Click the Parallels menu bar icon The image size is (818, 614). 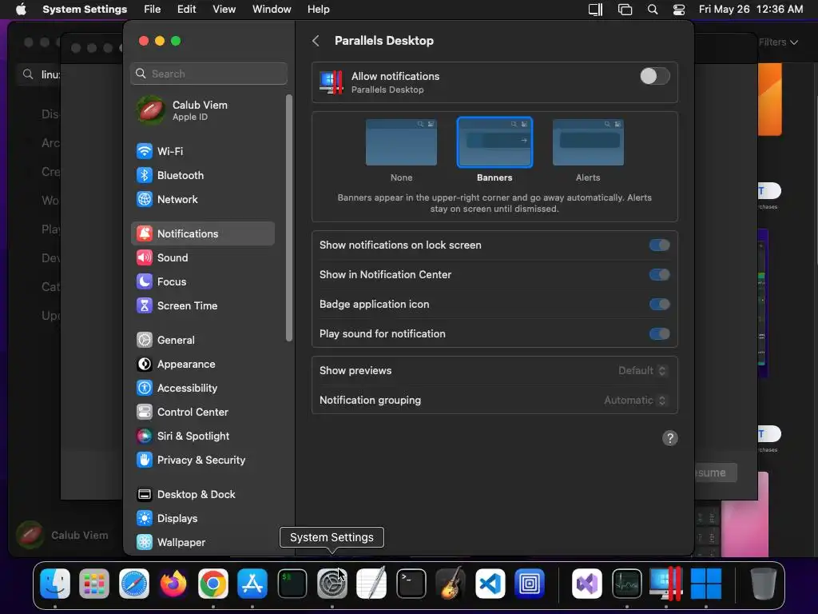click(x=595, y=10)
